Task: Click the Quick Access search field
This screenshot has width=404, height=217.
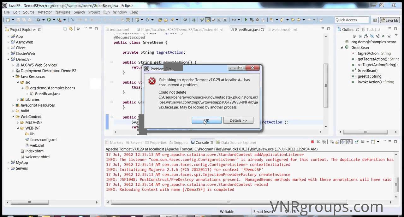Action: [352, 20]
